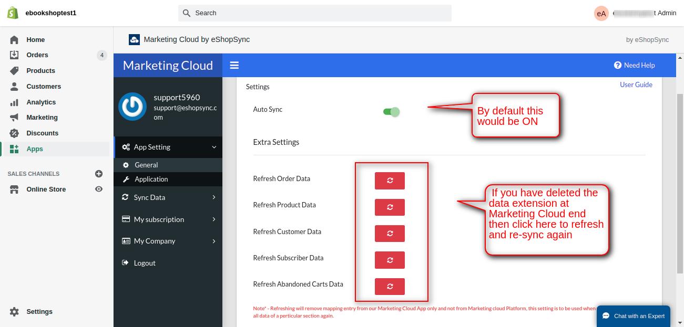The image size is (684, 327).
Task: Click the Need Help question mark icon
Action: click(618, 65)
